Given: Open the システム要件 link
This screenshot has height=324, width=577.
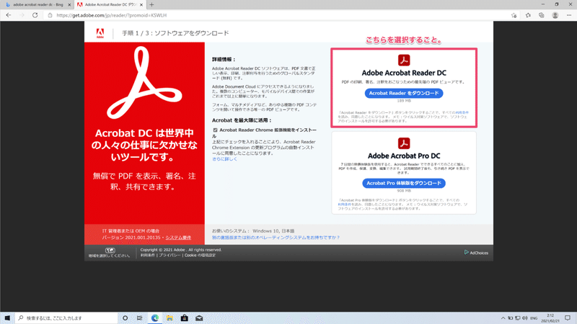Looking at the screenshot, I should click(x=178, y=238).
